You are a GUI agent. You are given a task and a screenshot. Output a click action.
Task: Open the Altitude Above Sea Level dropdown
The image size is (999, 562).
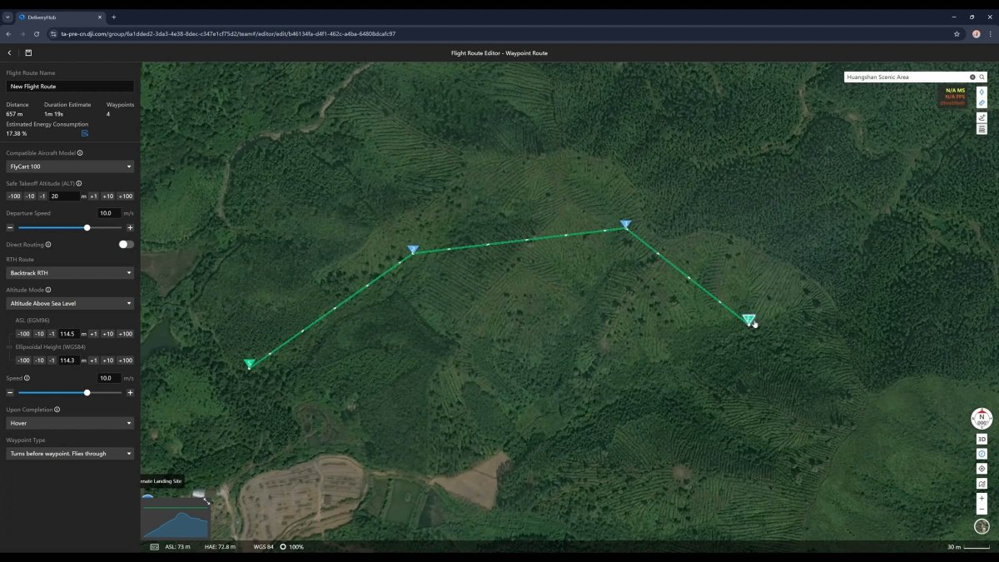[x=70, y=304]
